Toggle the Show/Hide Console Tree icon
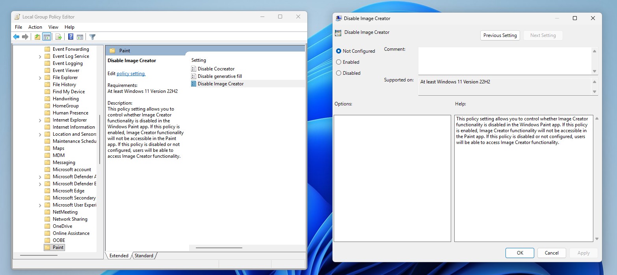Image resolution: width=617 pixels, height=275 pixels. coord(47,37)
